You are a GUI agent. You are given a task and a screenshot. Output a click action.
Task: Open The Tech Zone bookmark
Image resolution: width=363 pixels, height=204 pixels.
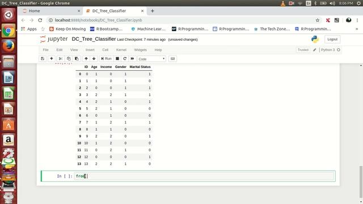[272, 29]
